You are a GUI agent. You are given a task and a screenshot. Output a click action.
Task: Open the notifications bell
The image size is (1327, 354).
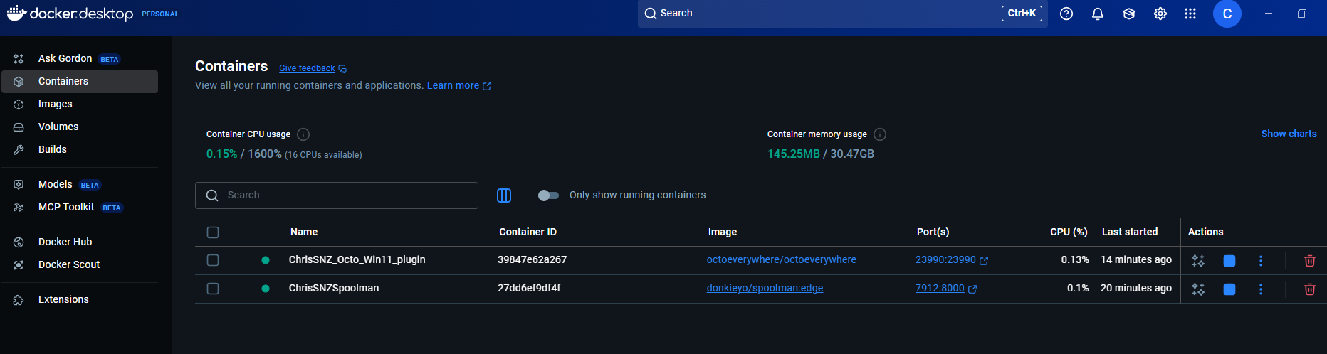click(1097, 14)
